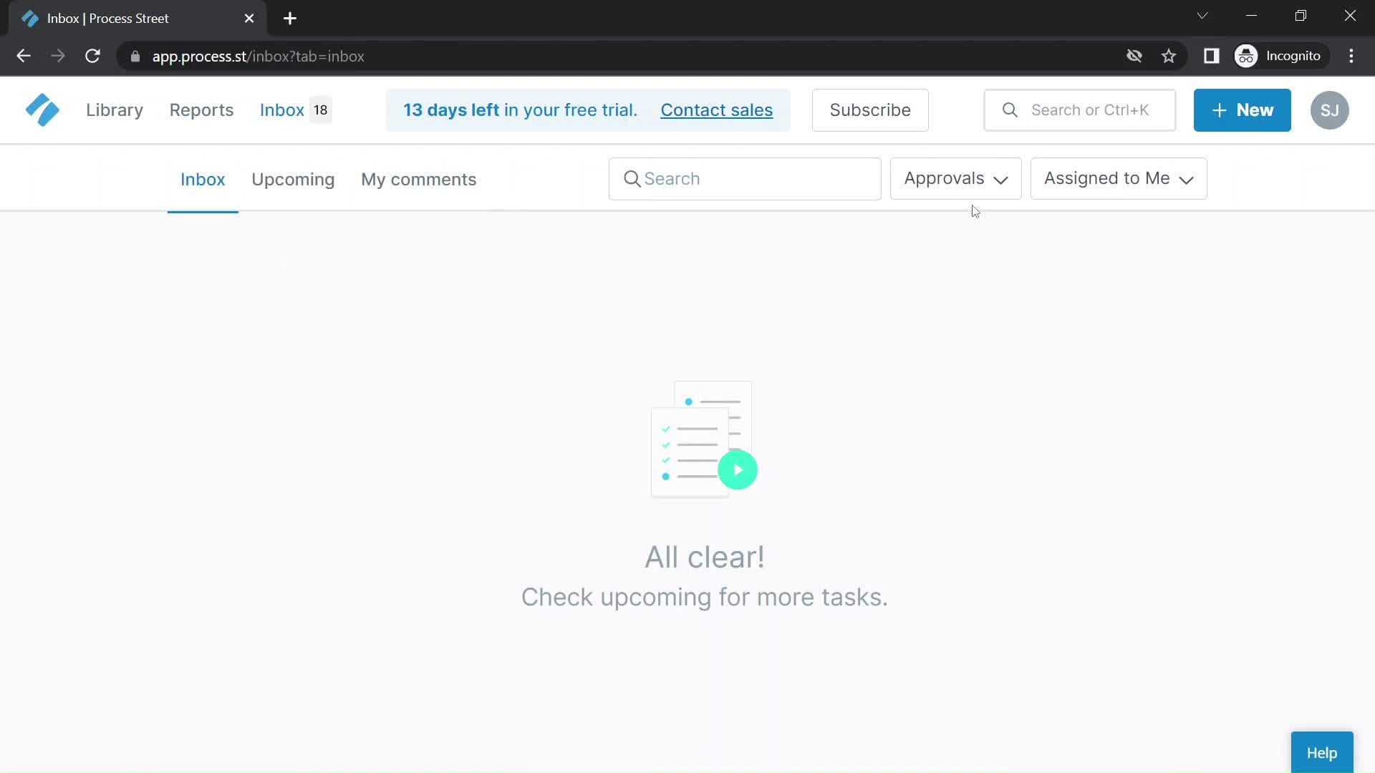Switch to the My comments tab
1375x773 pixels.
pyautogui.click(x=418, y=180)
